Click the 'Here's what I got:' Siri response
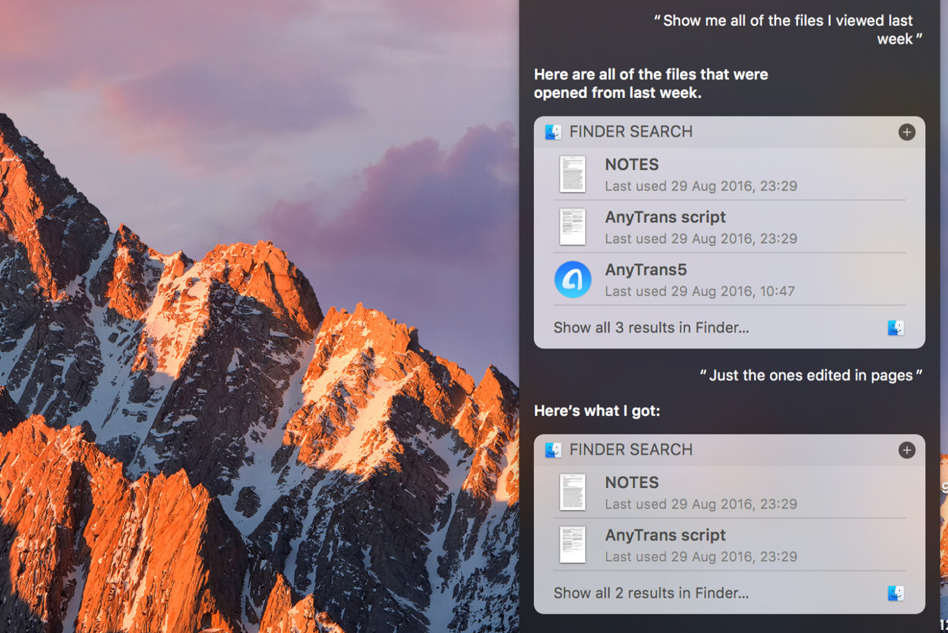The image size is (948, 633). pos(597,411)
